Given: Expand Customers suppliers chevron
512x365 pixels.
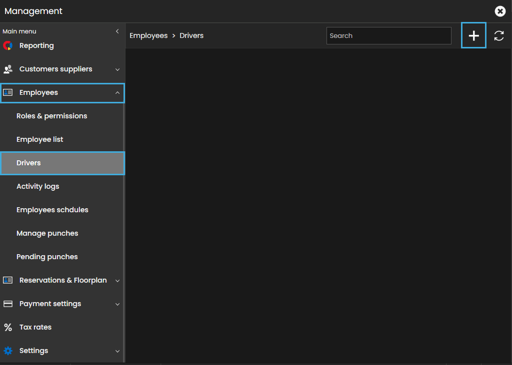Looking at the screenshot, I should pos(117,69).
